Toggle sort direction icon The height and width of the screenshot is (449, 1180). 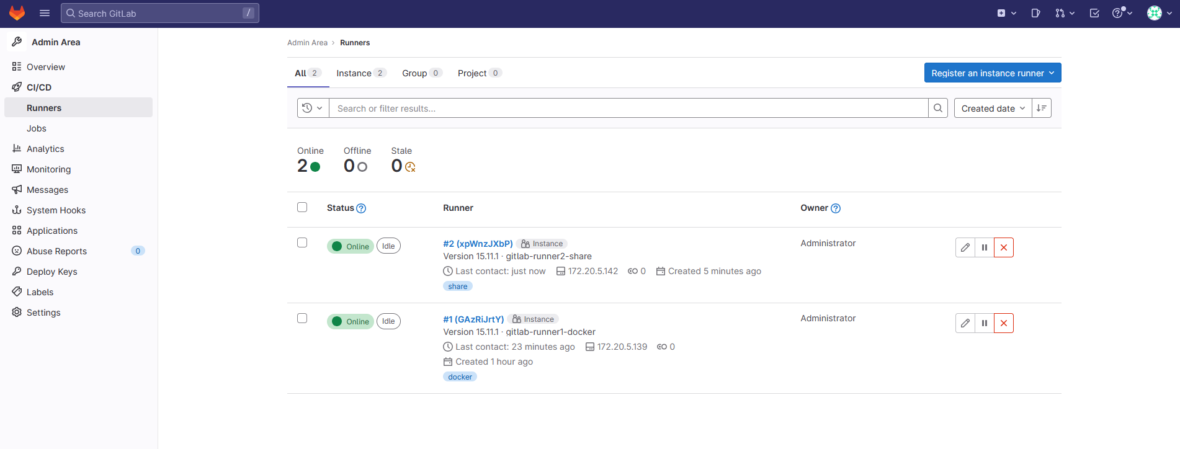pos(1041,108)
